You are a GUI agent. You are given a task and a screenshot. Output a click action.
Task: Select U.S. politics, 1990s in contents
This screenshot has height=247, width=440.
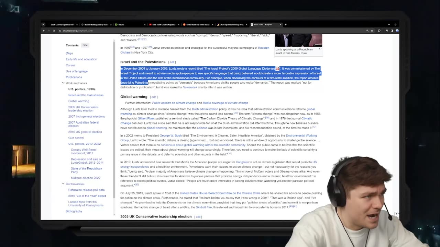[82, 89]
